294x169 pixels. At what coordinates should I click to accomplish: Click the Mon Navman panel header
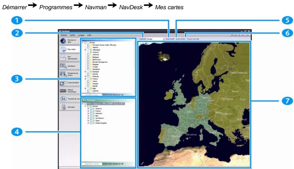[108, 100]
